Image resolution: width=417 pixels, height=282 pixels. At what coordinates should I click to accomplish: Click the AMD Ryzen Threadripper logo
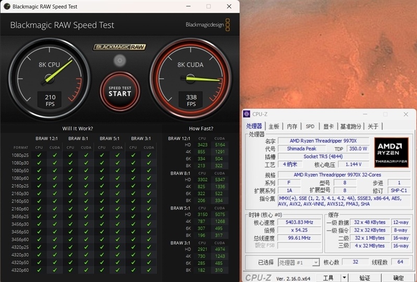coord(393,151)
